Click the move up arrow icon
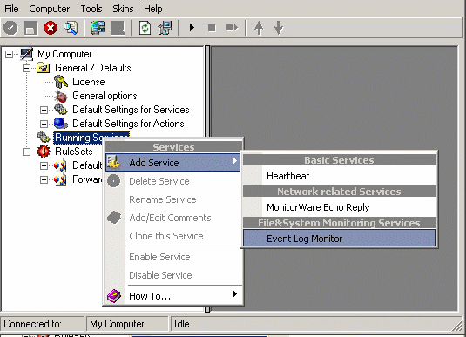The height and width of the screenshot is (337, 466). 259,28
